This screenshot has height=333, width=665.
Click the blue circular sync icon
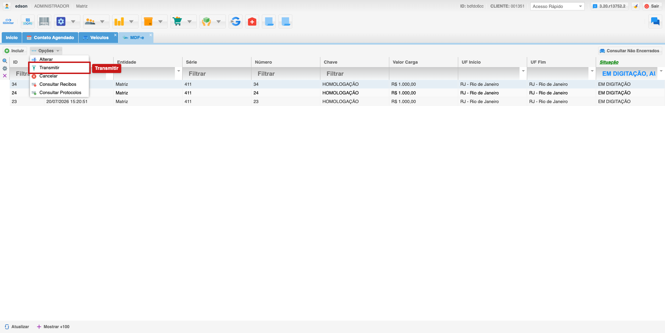(x=236, y=21)
